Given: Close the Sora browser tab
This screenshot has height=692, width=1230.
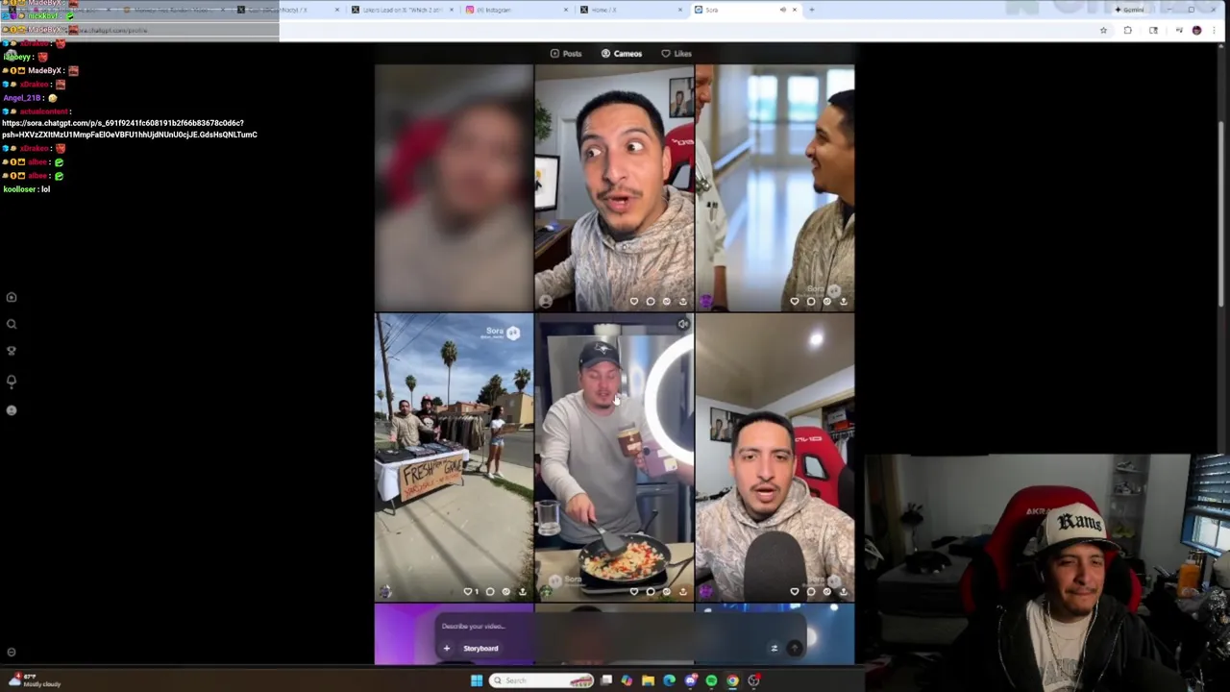Looking at the screenshot, I should click(794, 10).
